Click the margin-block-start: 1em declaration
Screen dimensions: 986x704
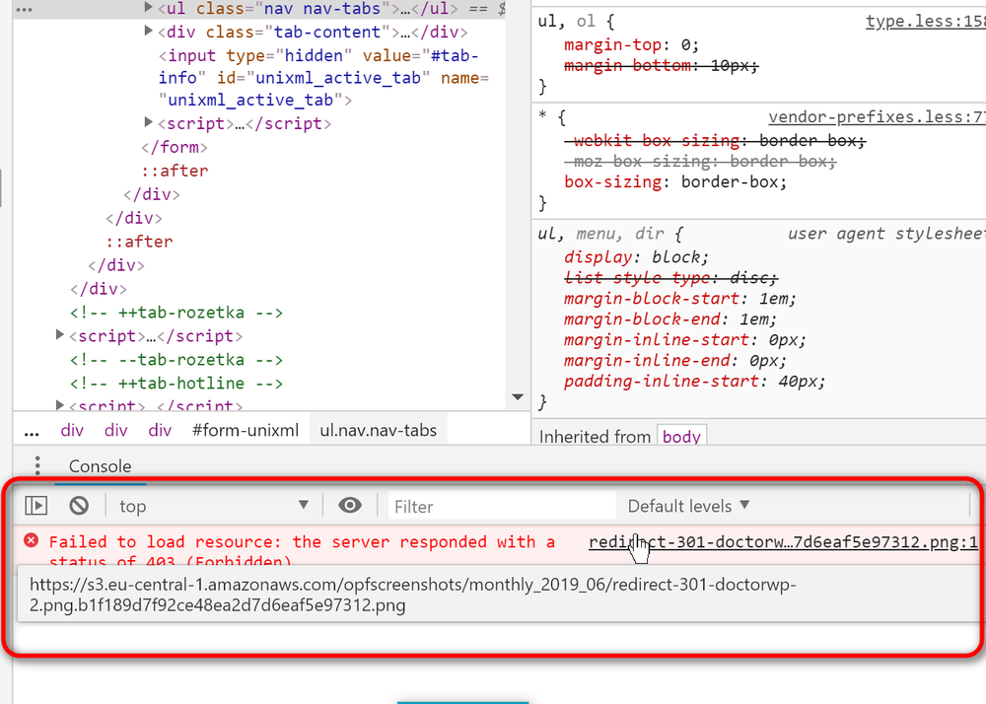click(x=680, y=299)
